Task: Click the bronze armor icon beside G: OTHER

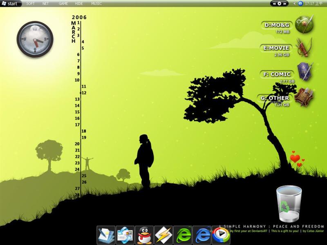Action: (x=304, y=97)
